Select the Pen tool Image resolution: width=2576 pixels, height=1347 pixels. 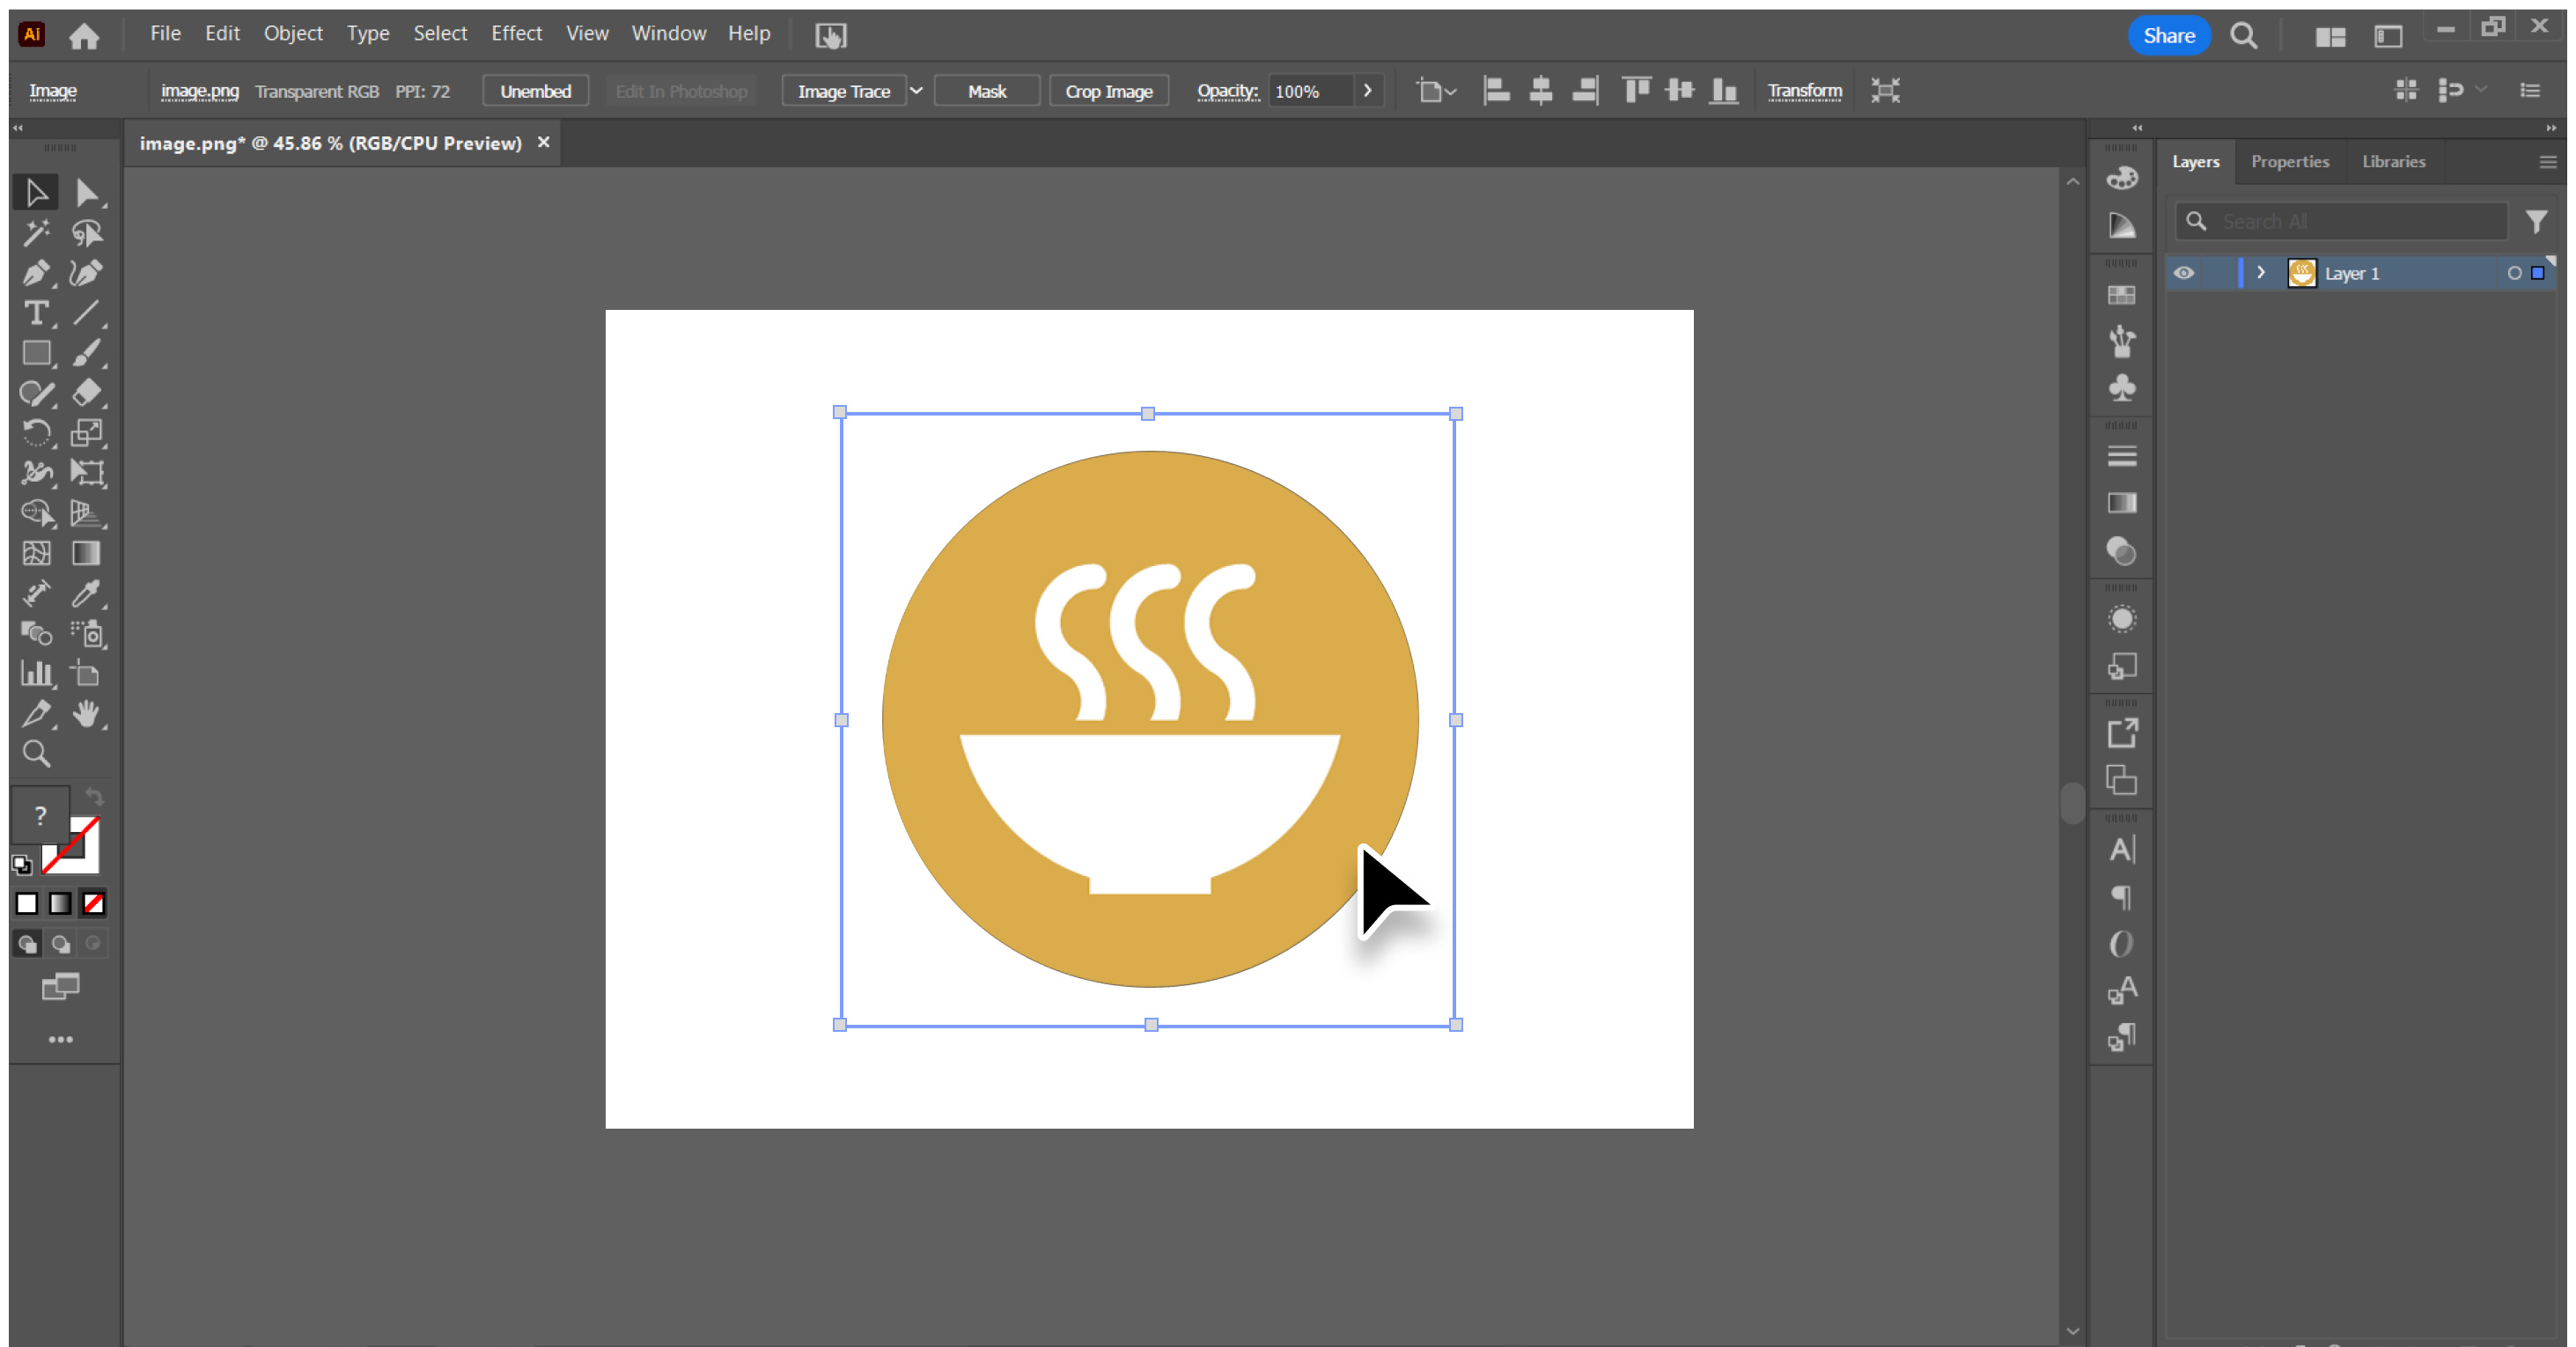(37, 273)
